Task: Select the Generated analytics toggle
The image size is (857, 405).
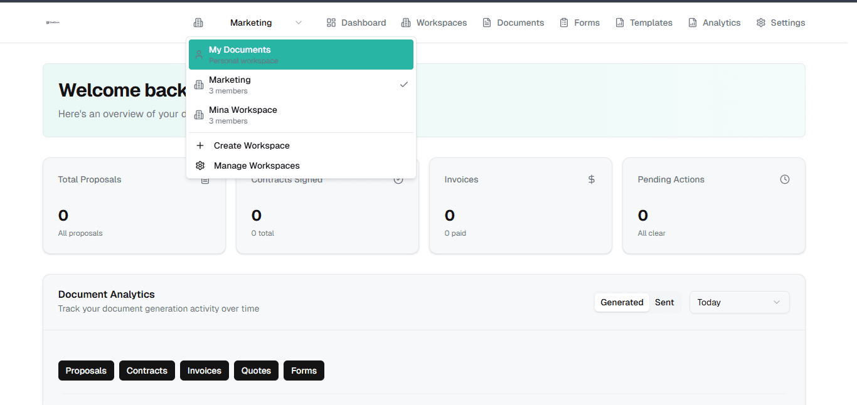Action: coord(621,302)
